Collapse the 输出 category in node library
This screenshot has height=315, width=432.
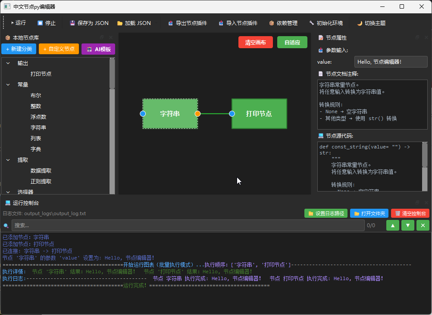[8, 63]
